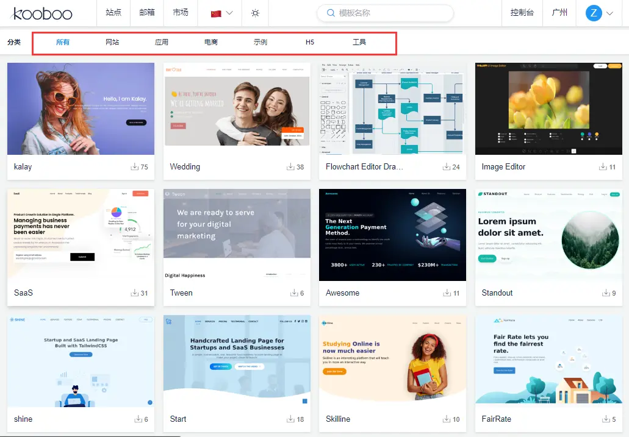
Task: Open the 邮箱 menu item
Action: click(x=147, y=13)
